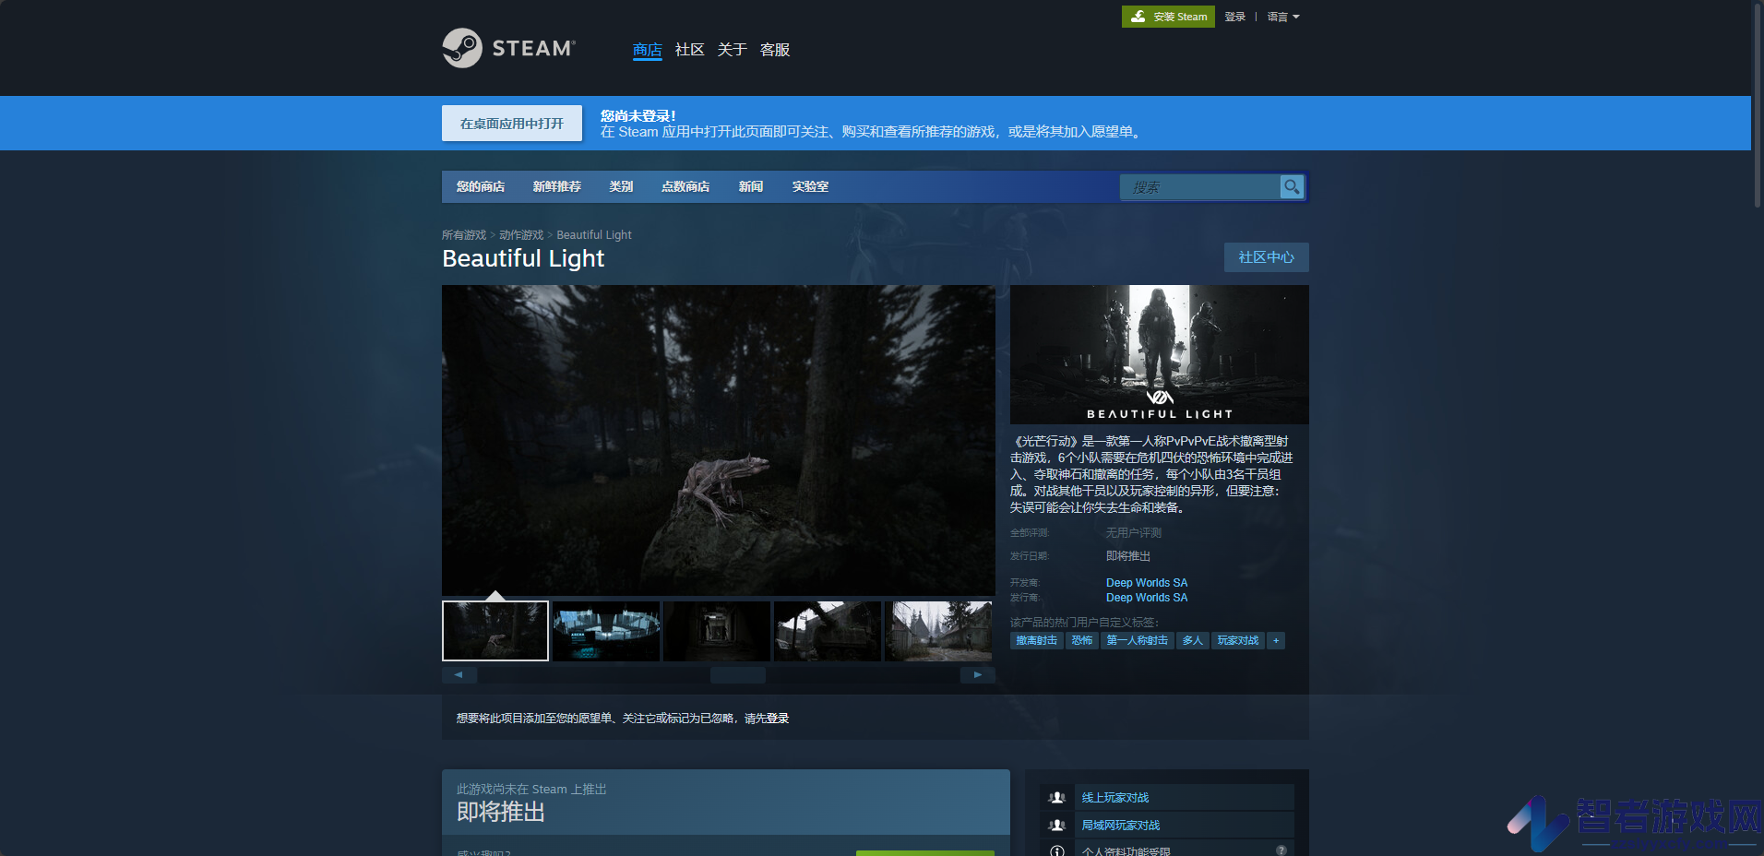This screenshot has width=1764, height=856.
Task: Open the 语言 language dropdown
Action: (1283, 17)
